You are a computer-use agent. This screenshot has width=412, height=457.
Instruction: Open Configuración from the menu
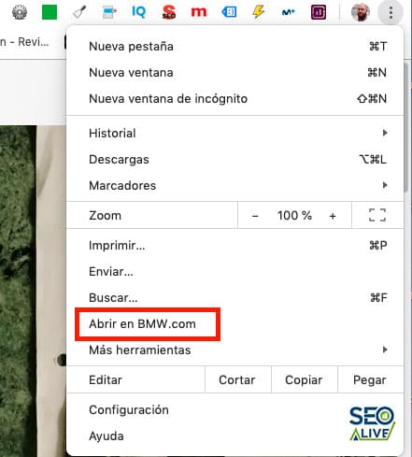235,409
